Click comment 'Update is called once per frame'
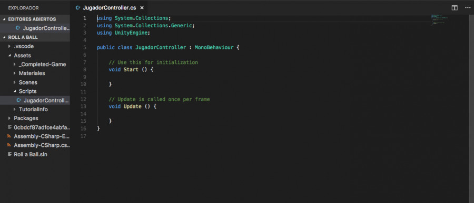Screen dimensions: 474x203 [x=159, y=99]
